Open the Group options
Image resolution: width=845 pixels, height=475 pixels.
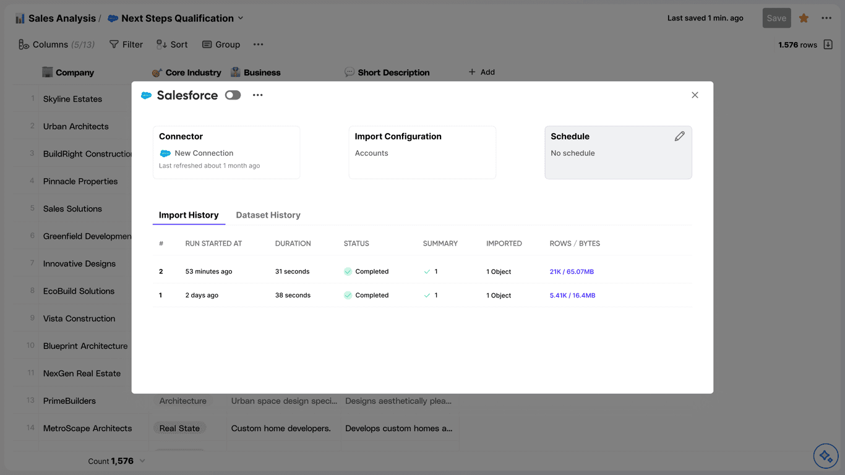click(221, 45)
